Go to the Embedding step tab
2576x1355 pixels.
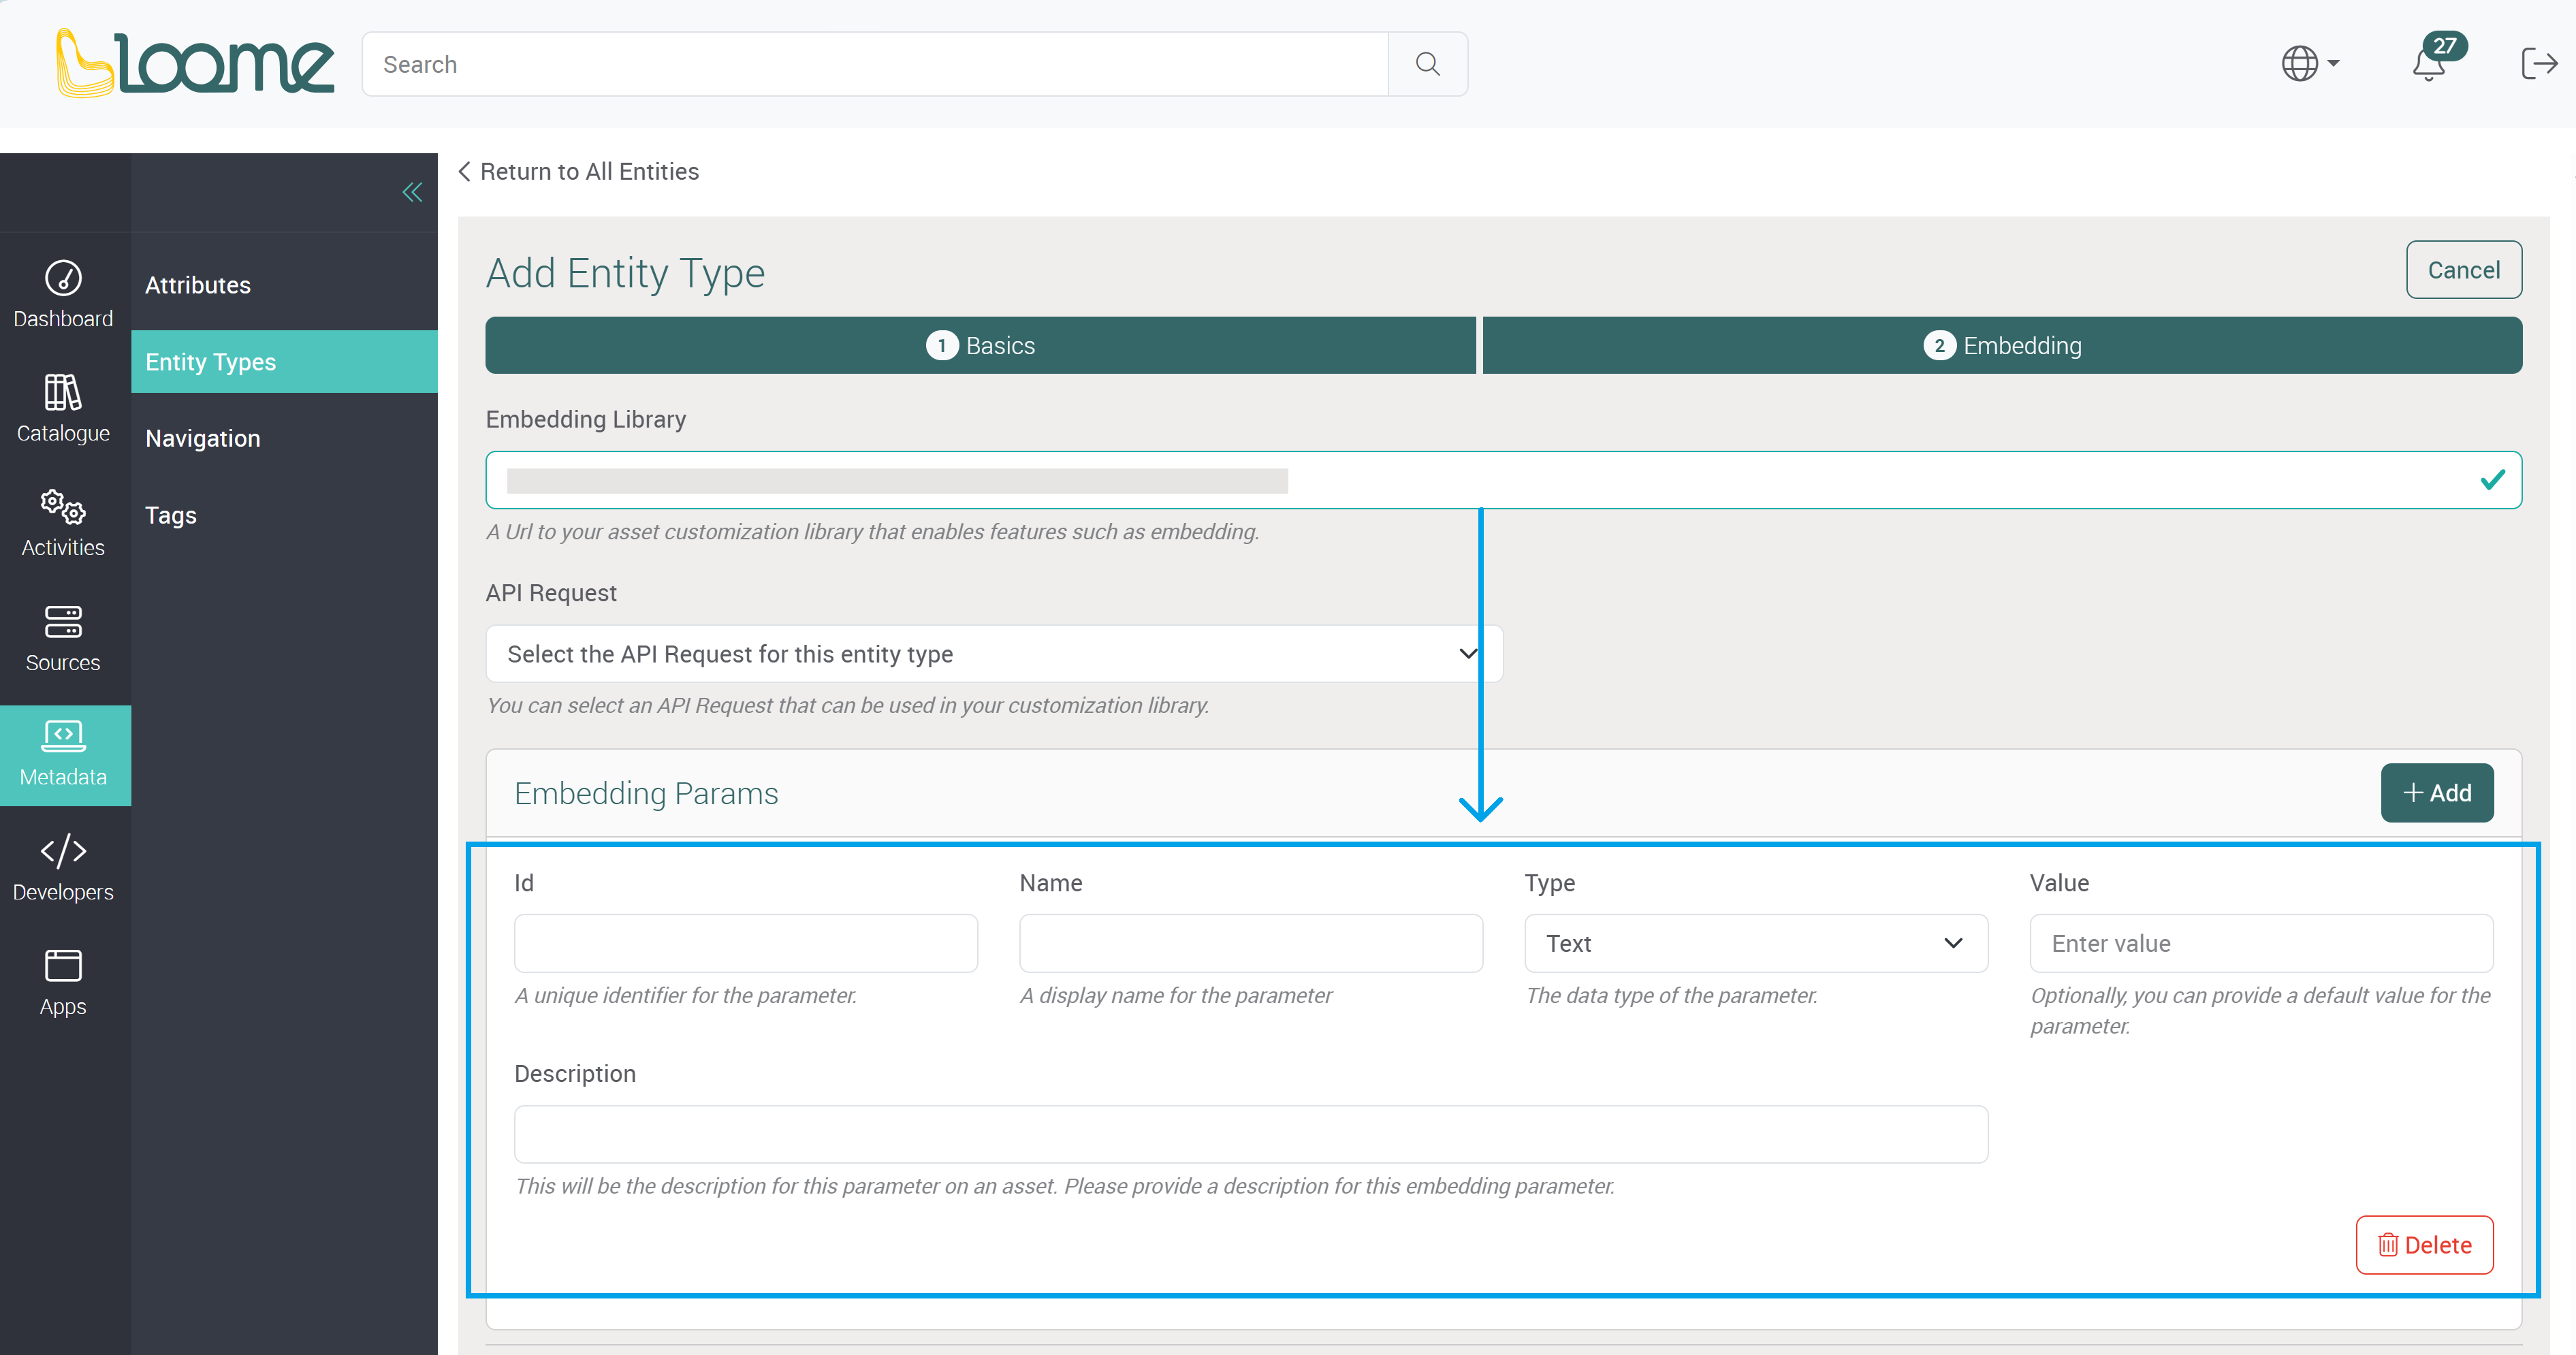2002,345
